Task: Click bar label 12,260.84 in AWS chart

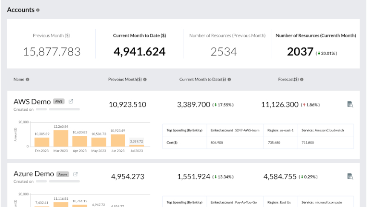Action: coord(61,126)
